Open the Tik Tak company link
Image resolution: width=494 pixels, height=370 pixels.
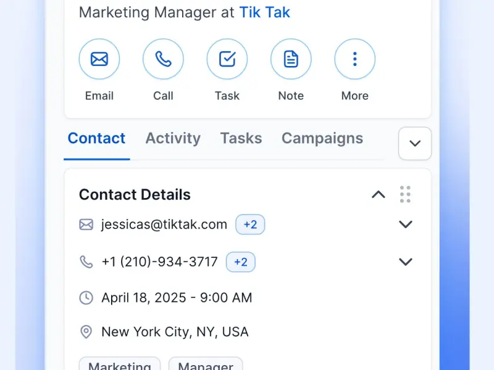[265, 12]
